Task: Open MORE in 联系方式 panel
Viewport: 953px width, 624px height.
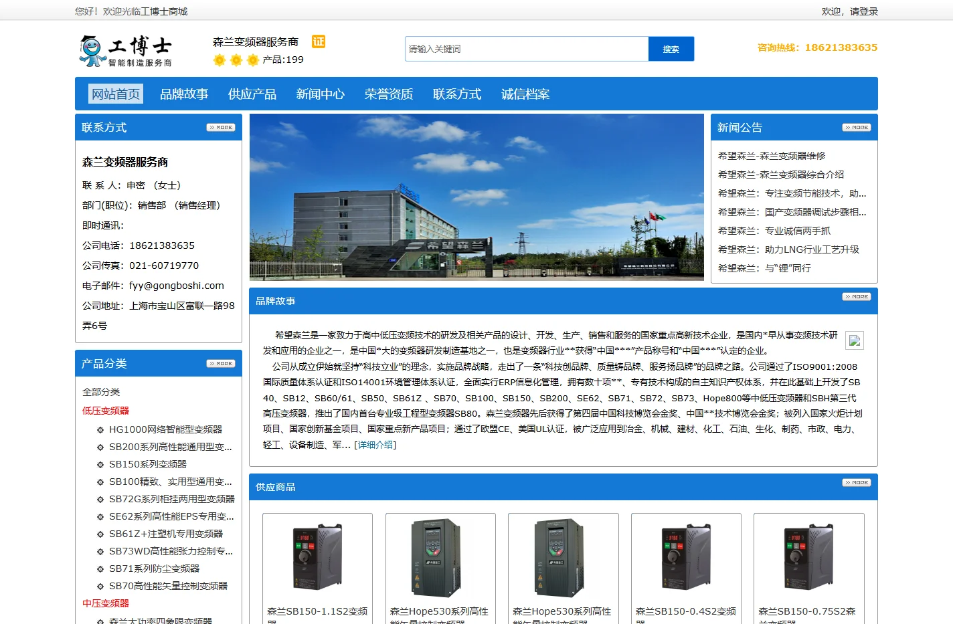Action: pos(221,127)
